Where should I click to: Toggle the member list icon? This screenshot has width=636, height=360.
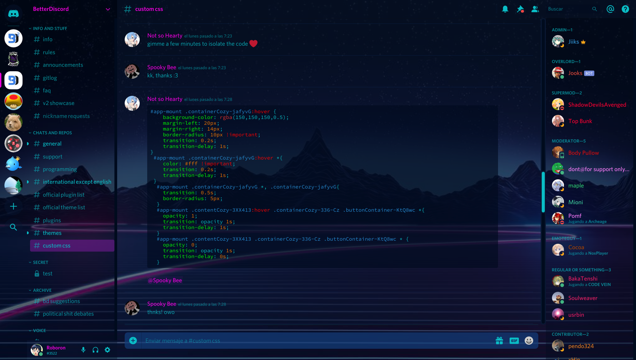click(x=535, y=9)
